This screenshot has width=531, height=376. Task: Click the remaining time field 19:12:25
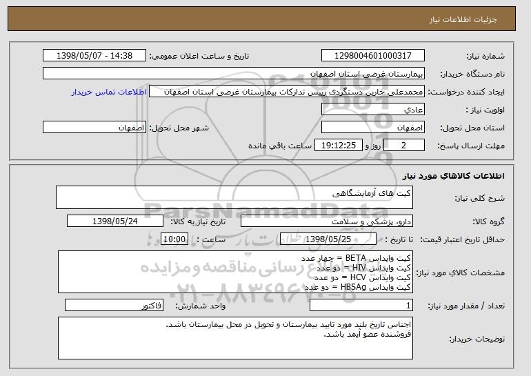tap(339, 146)
